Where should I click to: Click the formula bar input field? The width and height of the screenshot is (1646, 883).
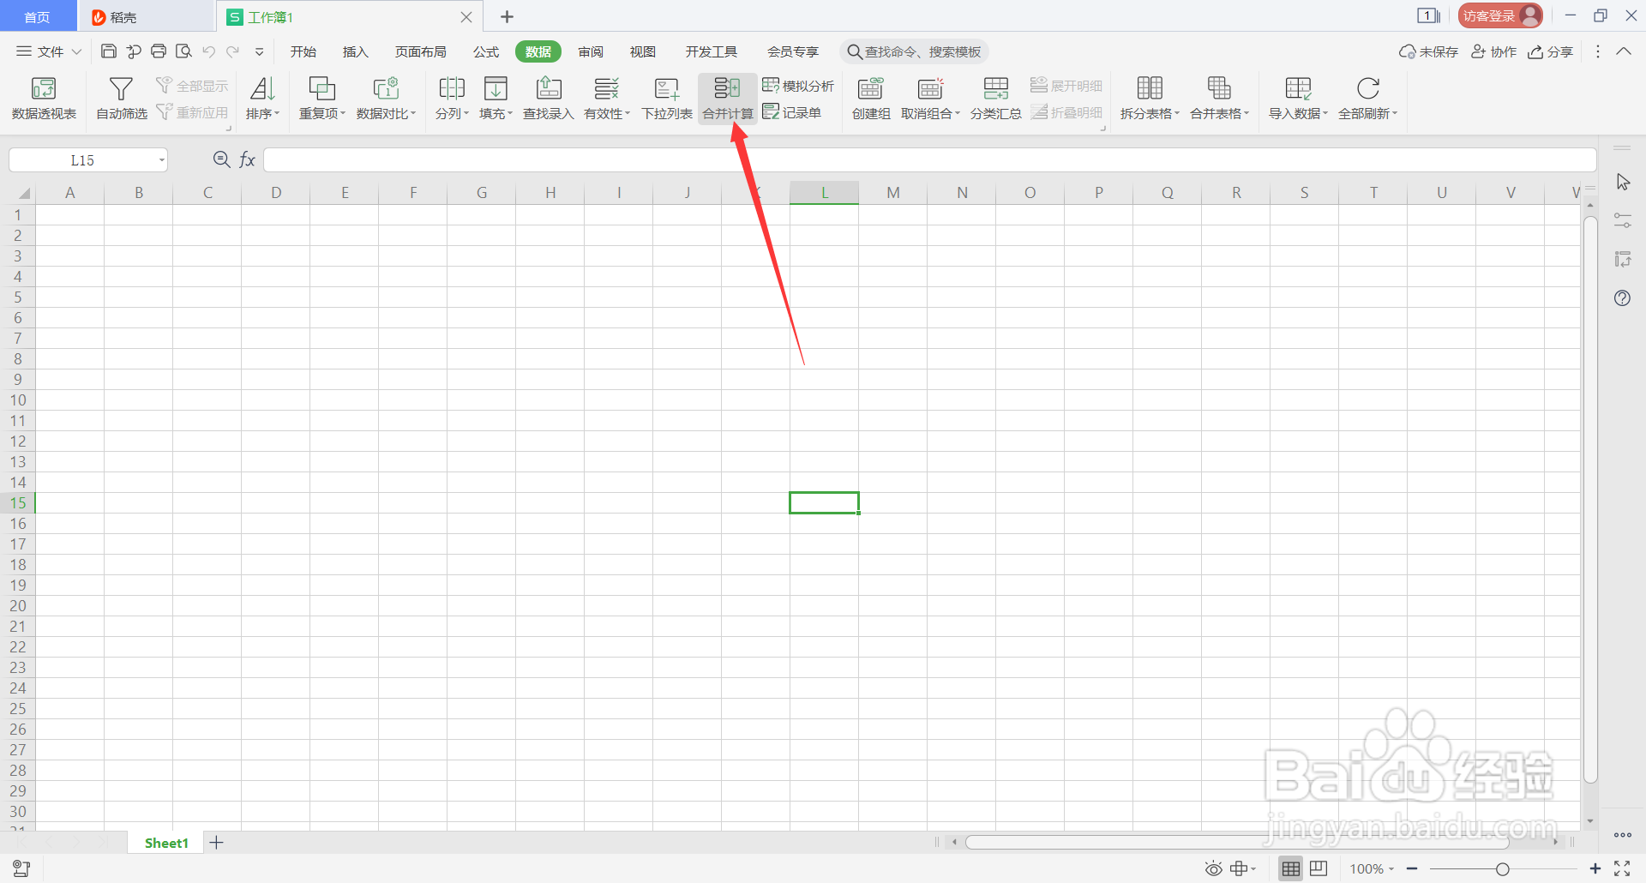click(x=929, y=159)
